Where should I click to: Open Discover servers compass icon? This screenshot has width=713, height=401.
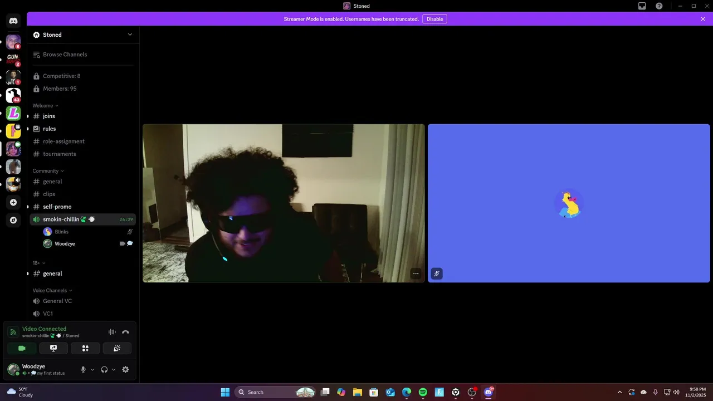(x=13, y=220)
